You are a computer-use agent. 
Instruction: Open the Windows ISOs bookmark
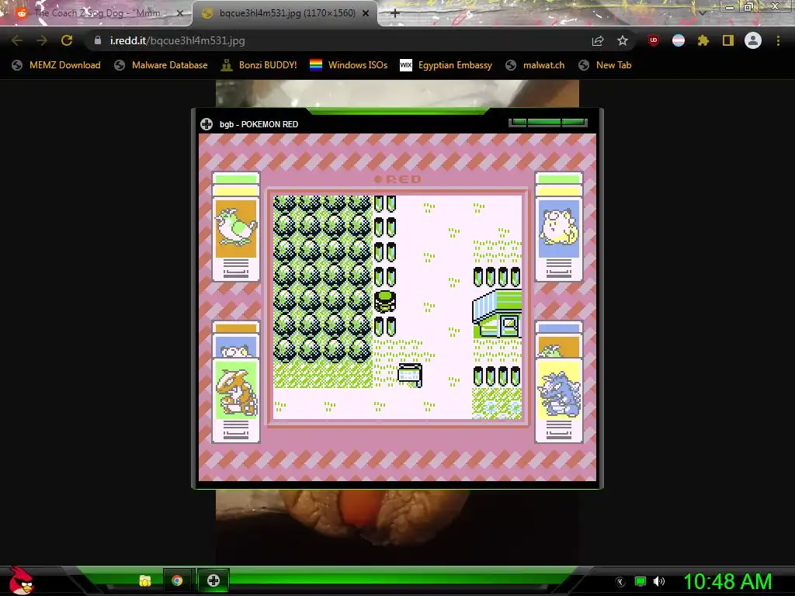[349, 65]
